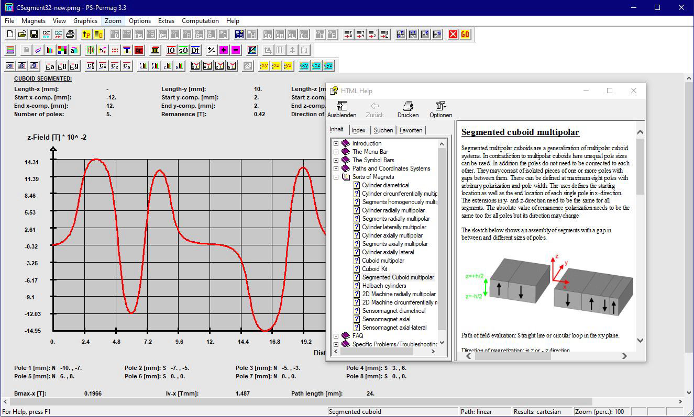This screenshot has width=694, height=417.
Task: Click the red X cancel icon
Action: click(453, 35)
